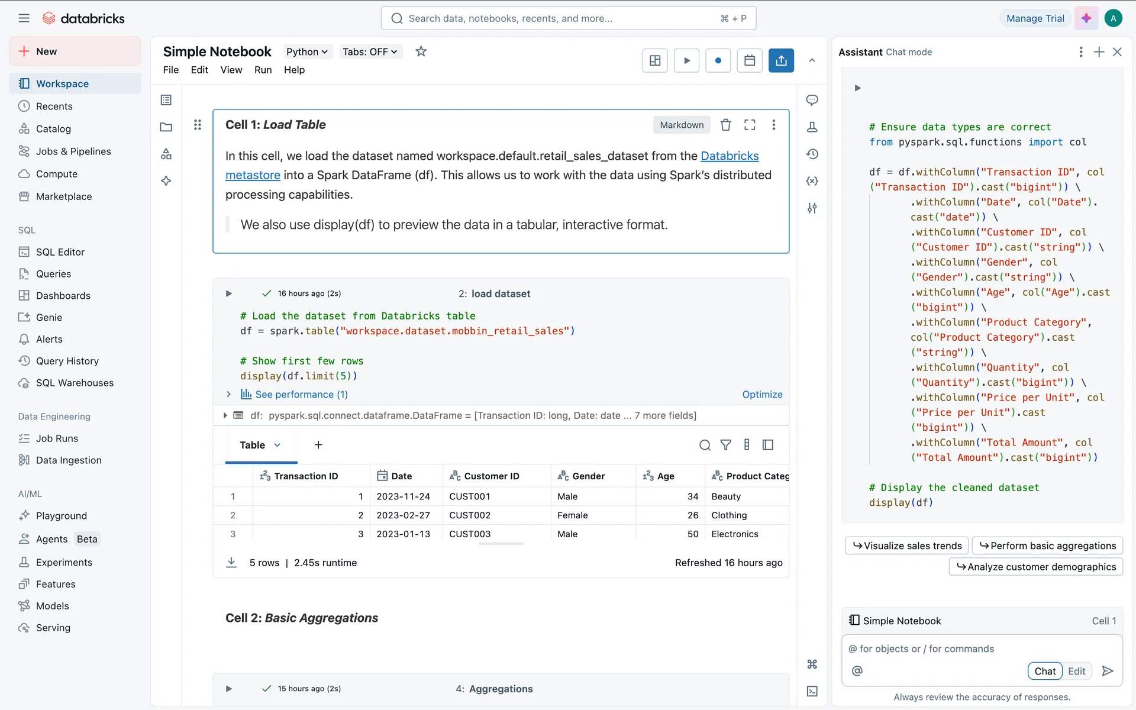Click the table of contents icon
Viewport: 1136px width, 710px height.
coord(166,100)
